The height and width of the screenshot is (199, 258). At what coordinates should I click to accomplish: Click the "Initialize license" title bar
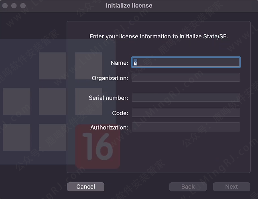pyautogui.click(x=129, y=6)
